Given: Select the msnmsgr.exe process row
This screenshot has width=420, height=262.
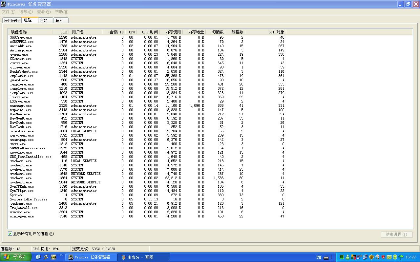Looking at the screenshot, I should 147,106.
